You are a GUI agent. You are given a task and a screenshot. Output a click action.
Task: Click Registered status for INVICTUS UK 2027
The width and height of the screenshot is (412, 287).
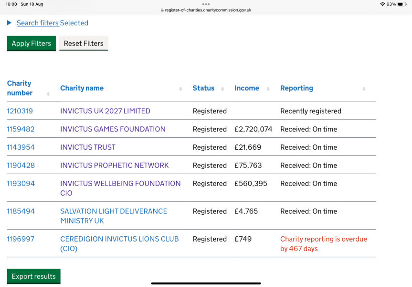point(210,111)
